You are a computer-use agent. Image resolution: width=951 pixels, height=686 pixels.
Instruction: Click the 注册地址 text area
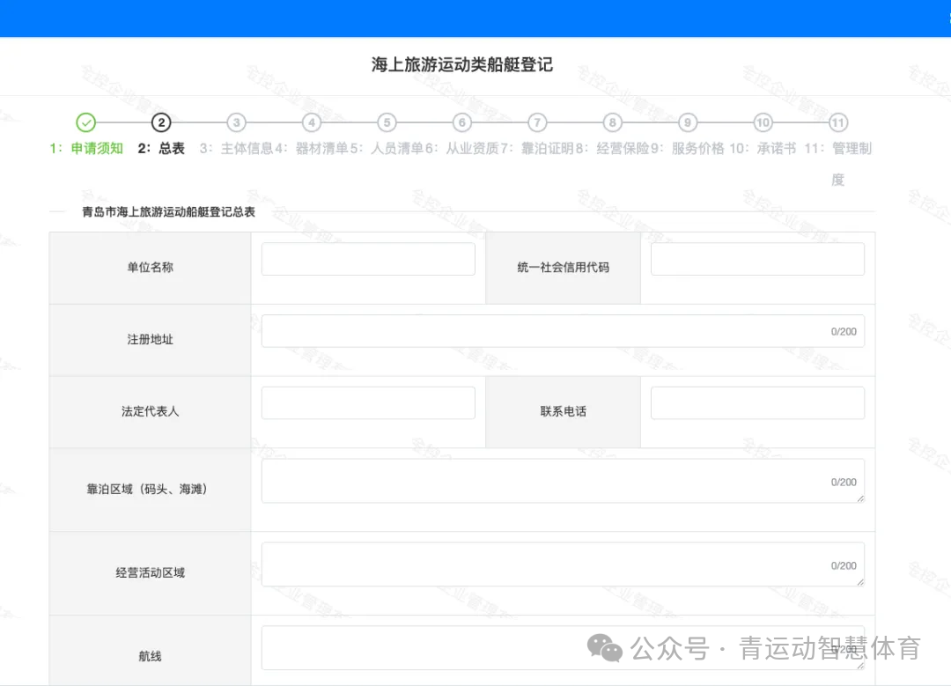point(562,330)
